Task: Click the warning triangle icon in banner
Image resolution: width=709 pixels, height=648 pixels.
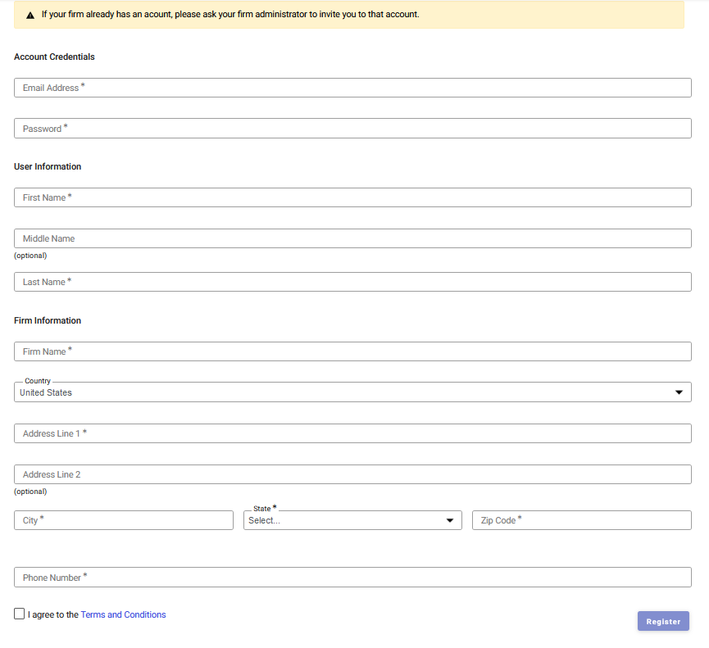Action: pos(30,16)
